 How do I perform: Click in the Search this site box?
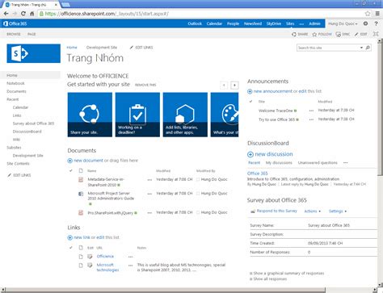coord(328,48)
